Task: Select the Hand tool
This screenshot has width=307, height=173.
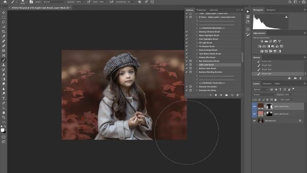Action: tap(3, 112)
